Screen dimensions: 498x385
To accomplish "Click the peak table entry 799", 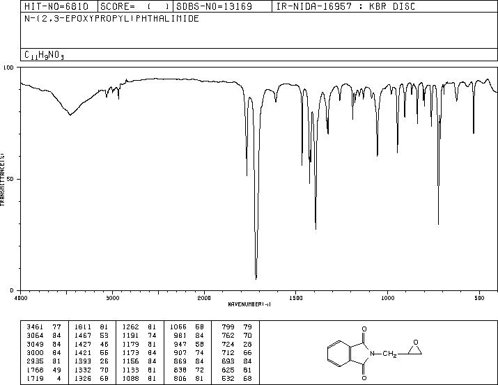I will coord(228,327).
